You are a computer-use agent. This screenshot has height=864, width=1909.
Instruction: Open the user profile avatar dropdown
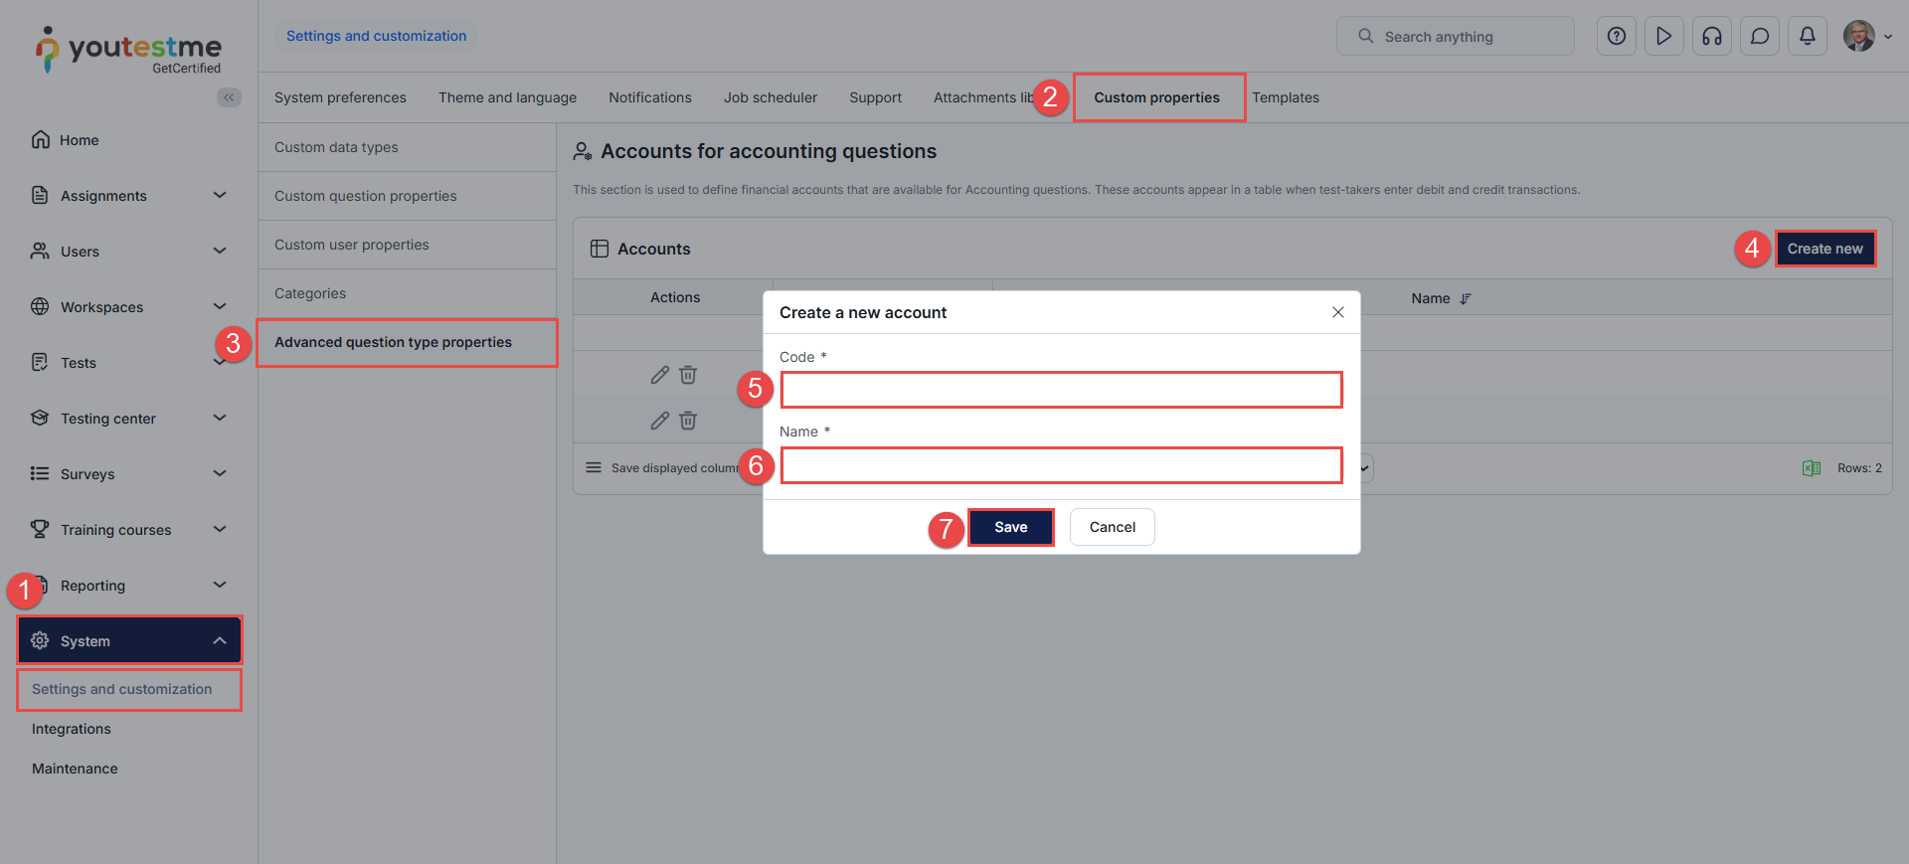(1866, 37)
